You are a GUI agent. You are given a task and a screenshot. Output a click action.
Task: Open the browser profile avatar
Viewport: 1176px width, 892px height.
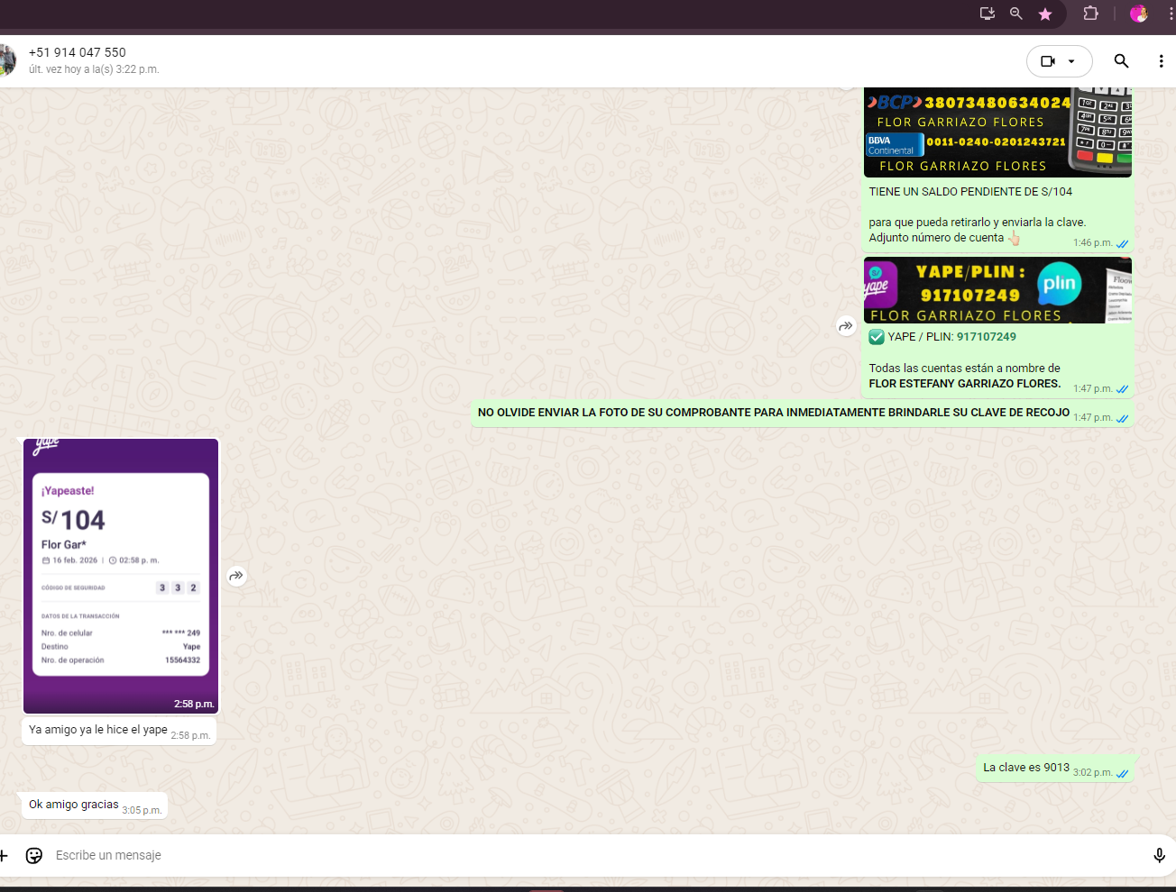point(1138,14)
